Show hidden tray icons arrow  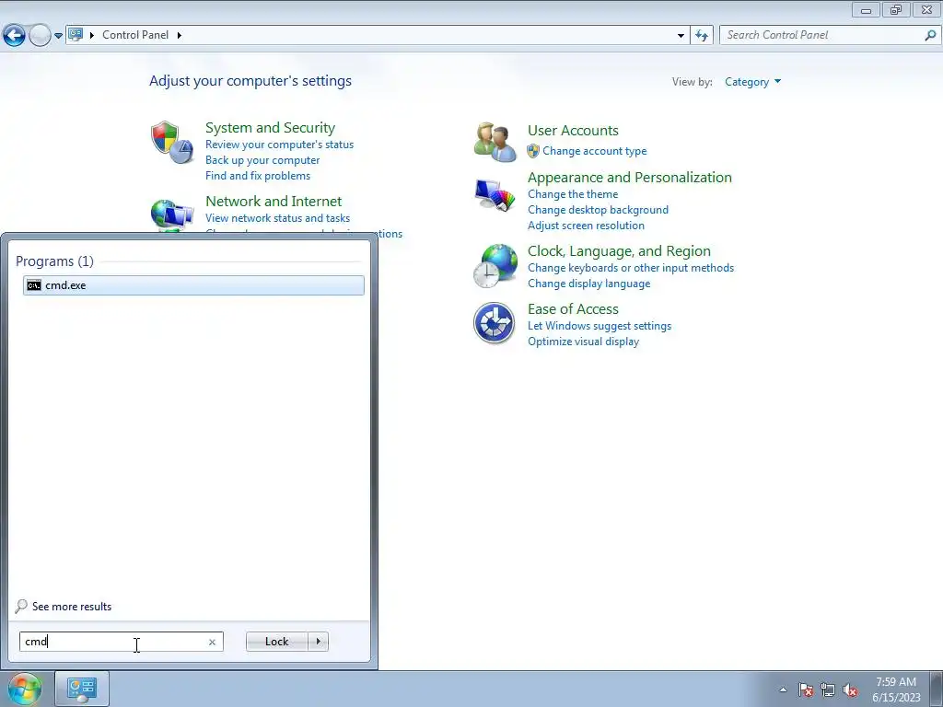[783, 690]
